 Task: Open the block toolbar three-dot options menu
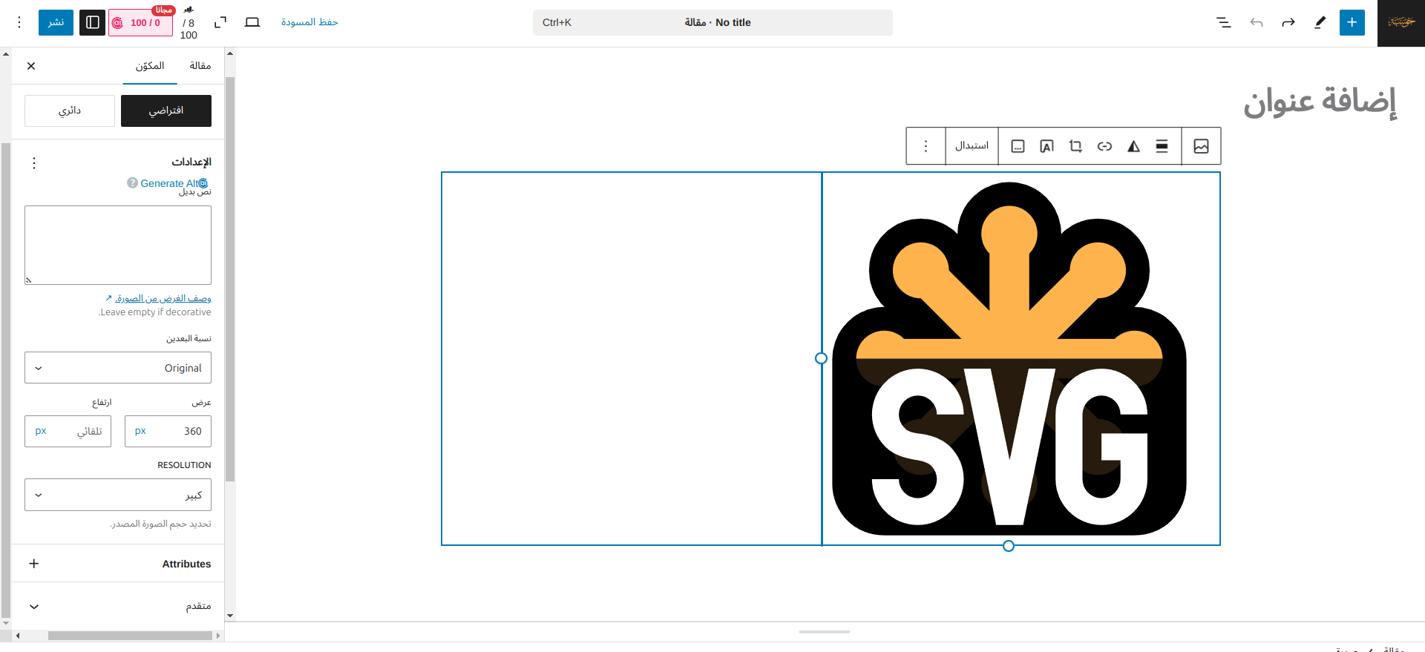coord(926,146)
